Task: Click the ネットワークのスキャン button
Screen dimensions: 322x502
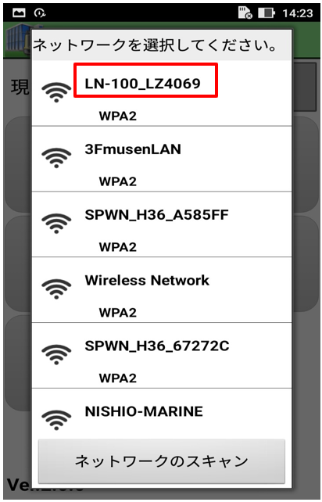Action: (x=162, y=461)
